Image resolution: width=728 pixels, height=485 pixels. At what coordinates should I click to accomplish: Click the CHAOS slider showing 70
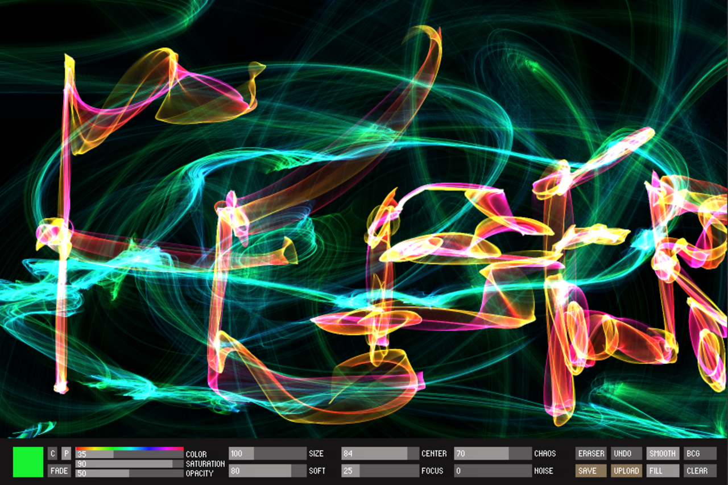click(x=493, y=454)
